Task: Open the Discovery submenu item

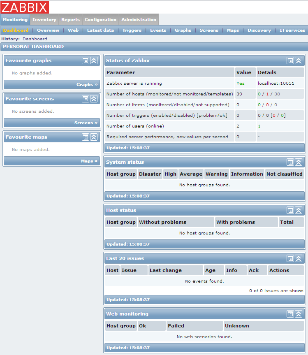Action: (x=259, y=30)
